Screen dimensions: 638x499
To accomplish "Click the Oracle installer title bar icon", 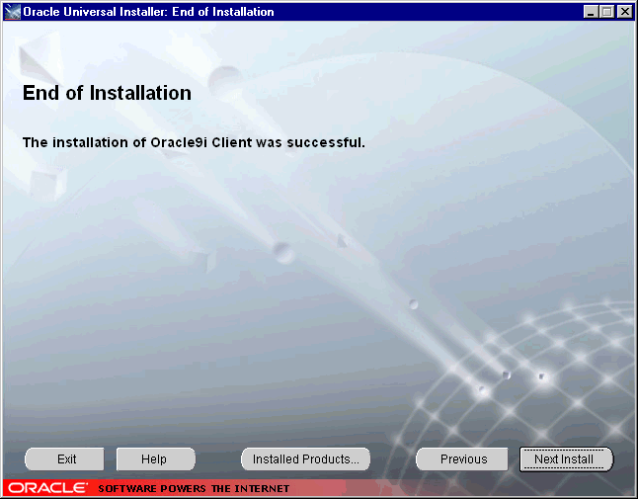I will [x=12, y=12].
